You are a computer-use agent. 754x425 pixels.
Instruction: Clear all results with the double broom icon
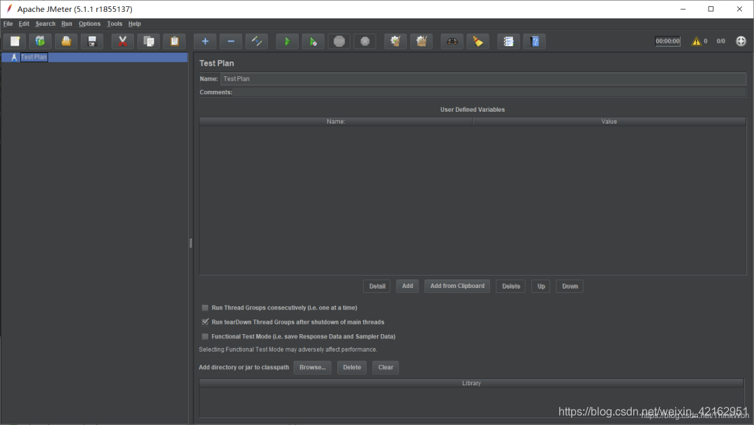422,41
